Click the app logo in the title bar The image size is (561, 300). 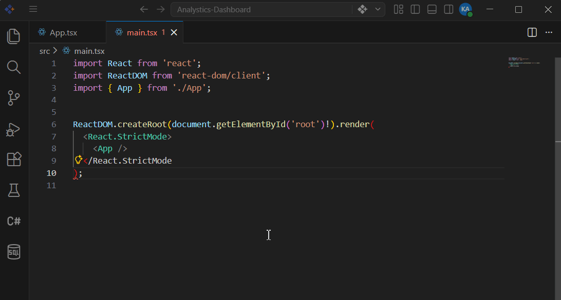point(10,9)
